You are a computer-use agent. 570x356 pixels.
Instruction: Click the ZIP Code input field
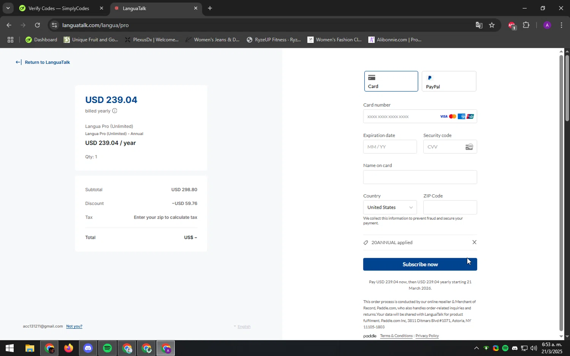450,208
